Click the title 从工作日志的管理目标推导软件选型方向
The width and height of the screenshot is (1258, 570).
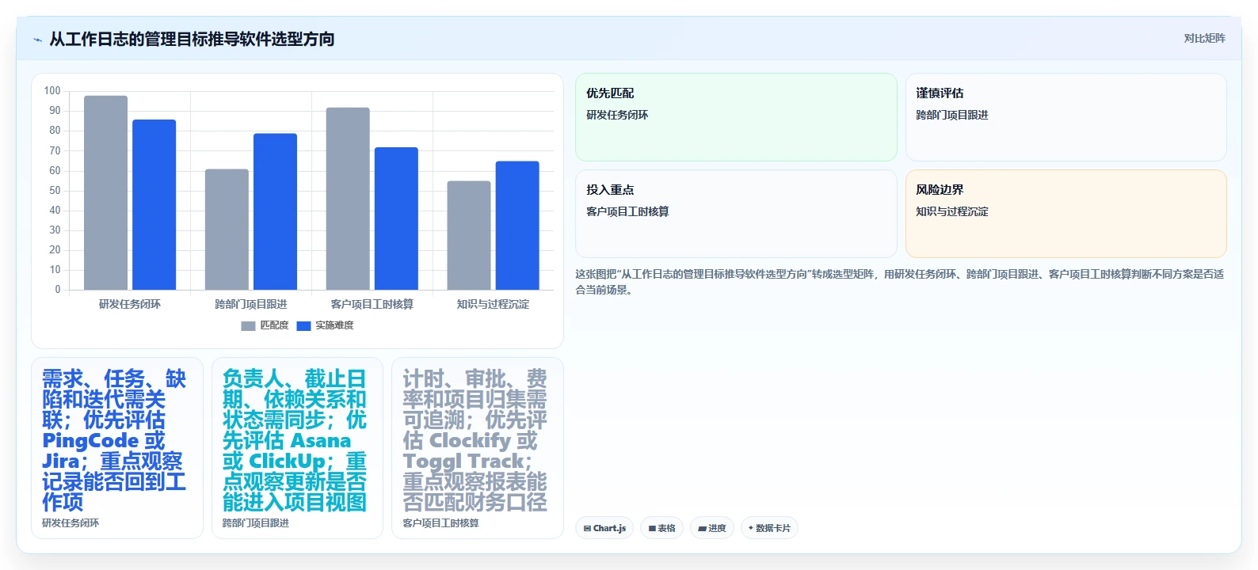tap(192, 39)
